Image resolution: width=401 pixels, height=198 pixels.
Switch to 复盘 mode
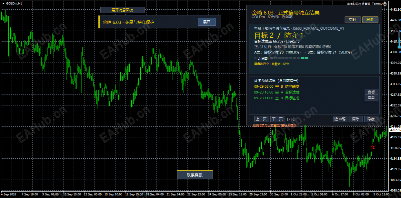coord(370,20)
